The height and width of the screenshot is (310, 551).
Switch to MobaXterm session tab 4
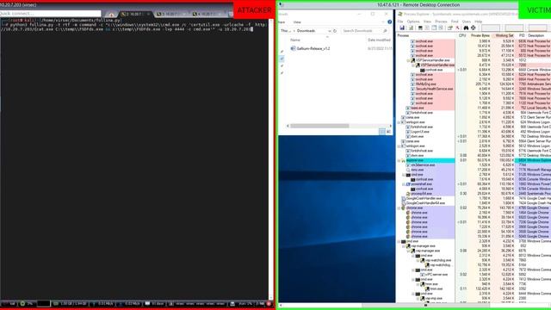click(207, 14)
